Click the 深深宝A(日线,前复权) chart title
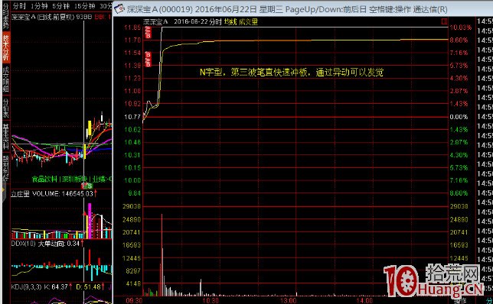The height and width of the screenshot is (304, 493). point(43,17)
